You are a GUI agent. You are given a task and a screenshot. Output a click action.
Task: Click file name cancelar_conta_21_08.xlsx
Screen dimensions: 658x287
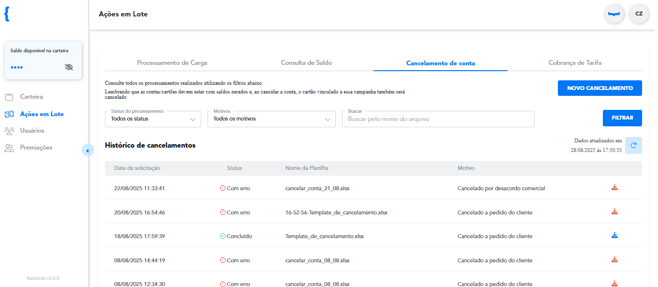(x=317, y=188)
